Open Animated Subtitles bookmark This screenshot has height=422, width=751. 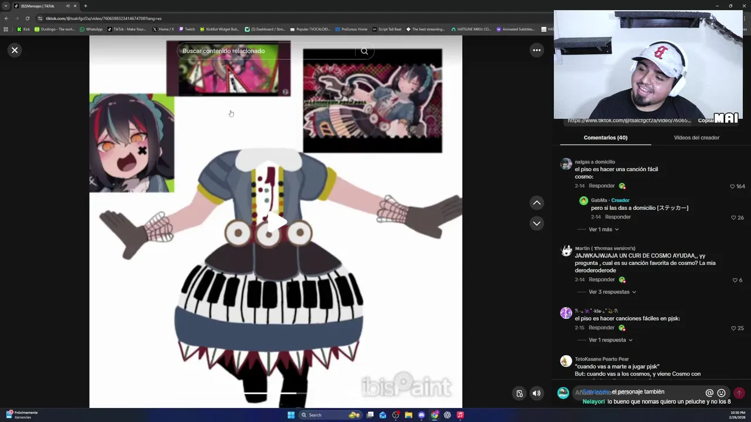[516, 29]
